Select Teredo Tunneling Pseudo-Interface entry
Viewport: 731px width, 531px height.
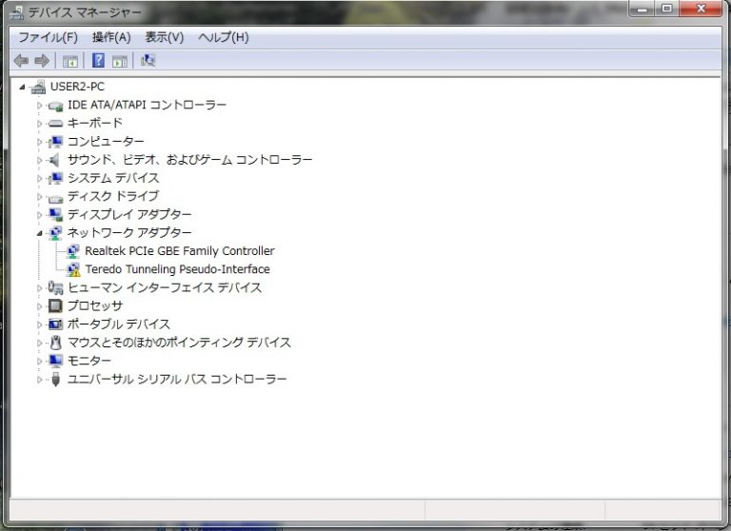[x=177, y=269]
